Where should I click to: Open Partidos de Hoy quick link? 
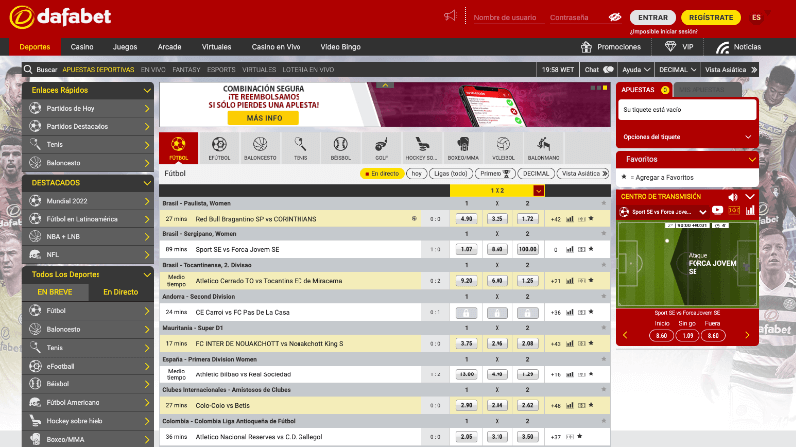pyautogui.click(x=88, y=108)
